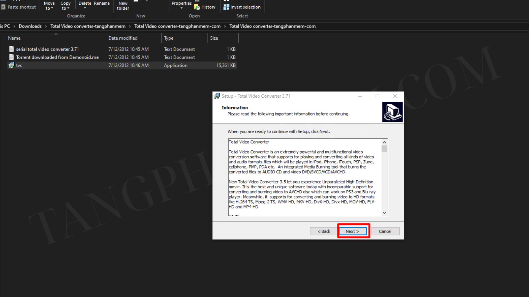Click Cancel in the setup wizard

tap(385, 231)
